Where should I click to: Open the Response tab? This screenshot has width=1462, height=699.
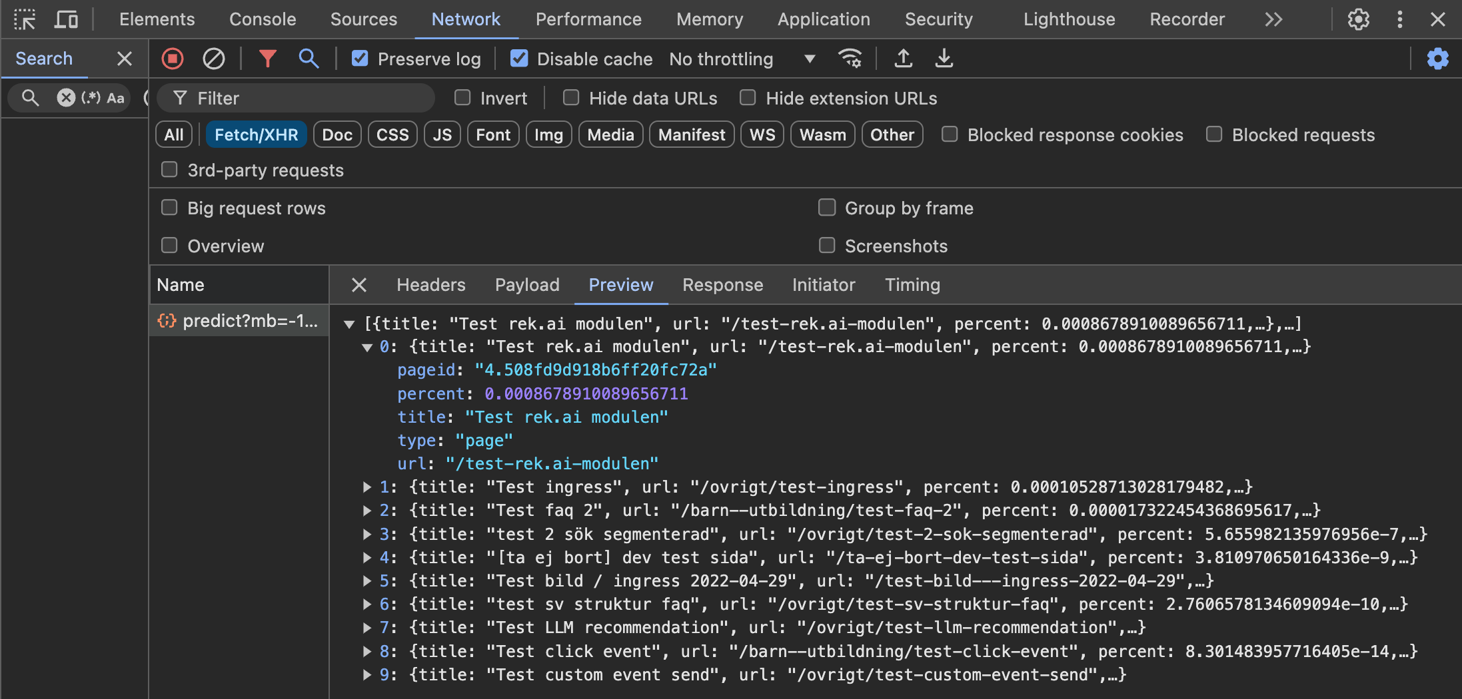click(x=722, y=285)
